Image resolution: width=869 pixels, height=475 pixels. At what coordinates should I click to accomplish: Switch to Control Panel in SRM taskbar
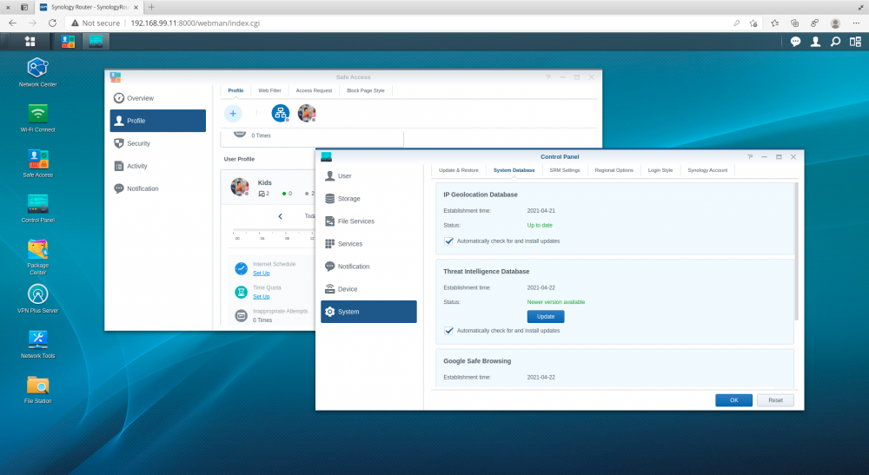click(x=96, y=42)
